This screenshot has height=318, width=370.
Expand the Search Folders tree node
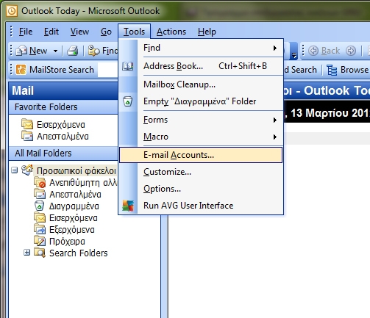(x=27, y=253)
